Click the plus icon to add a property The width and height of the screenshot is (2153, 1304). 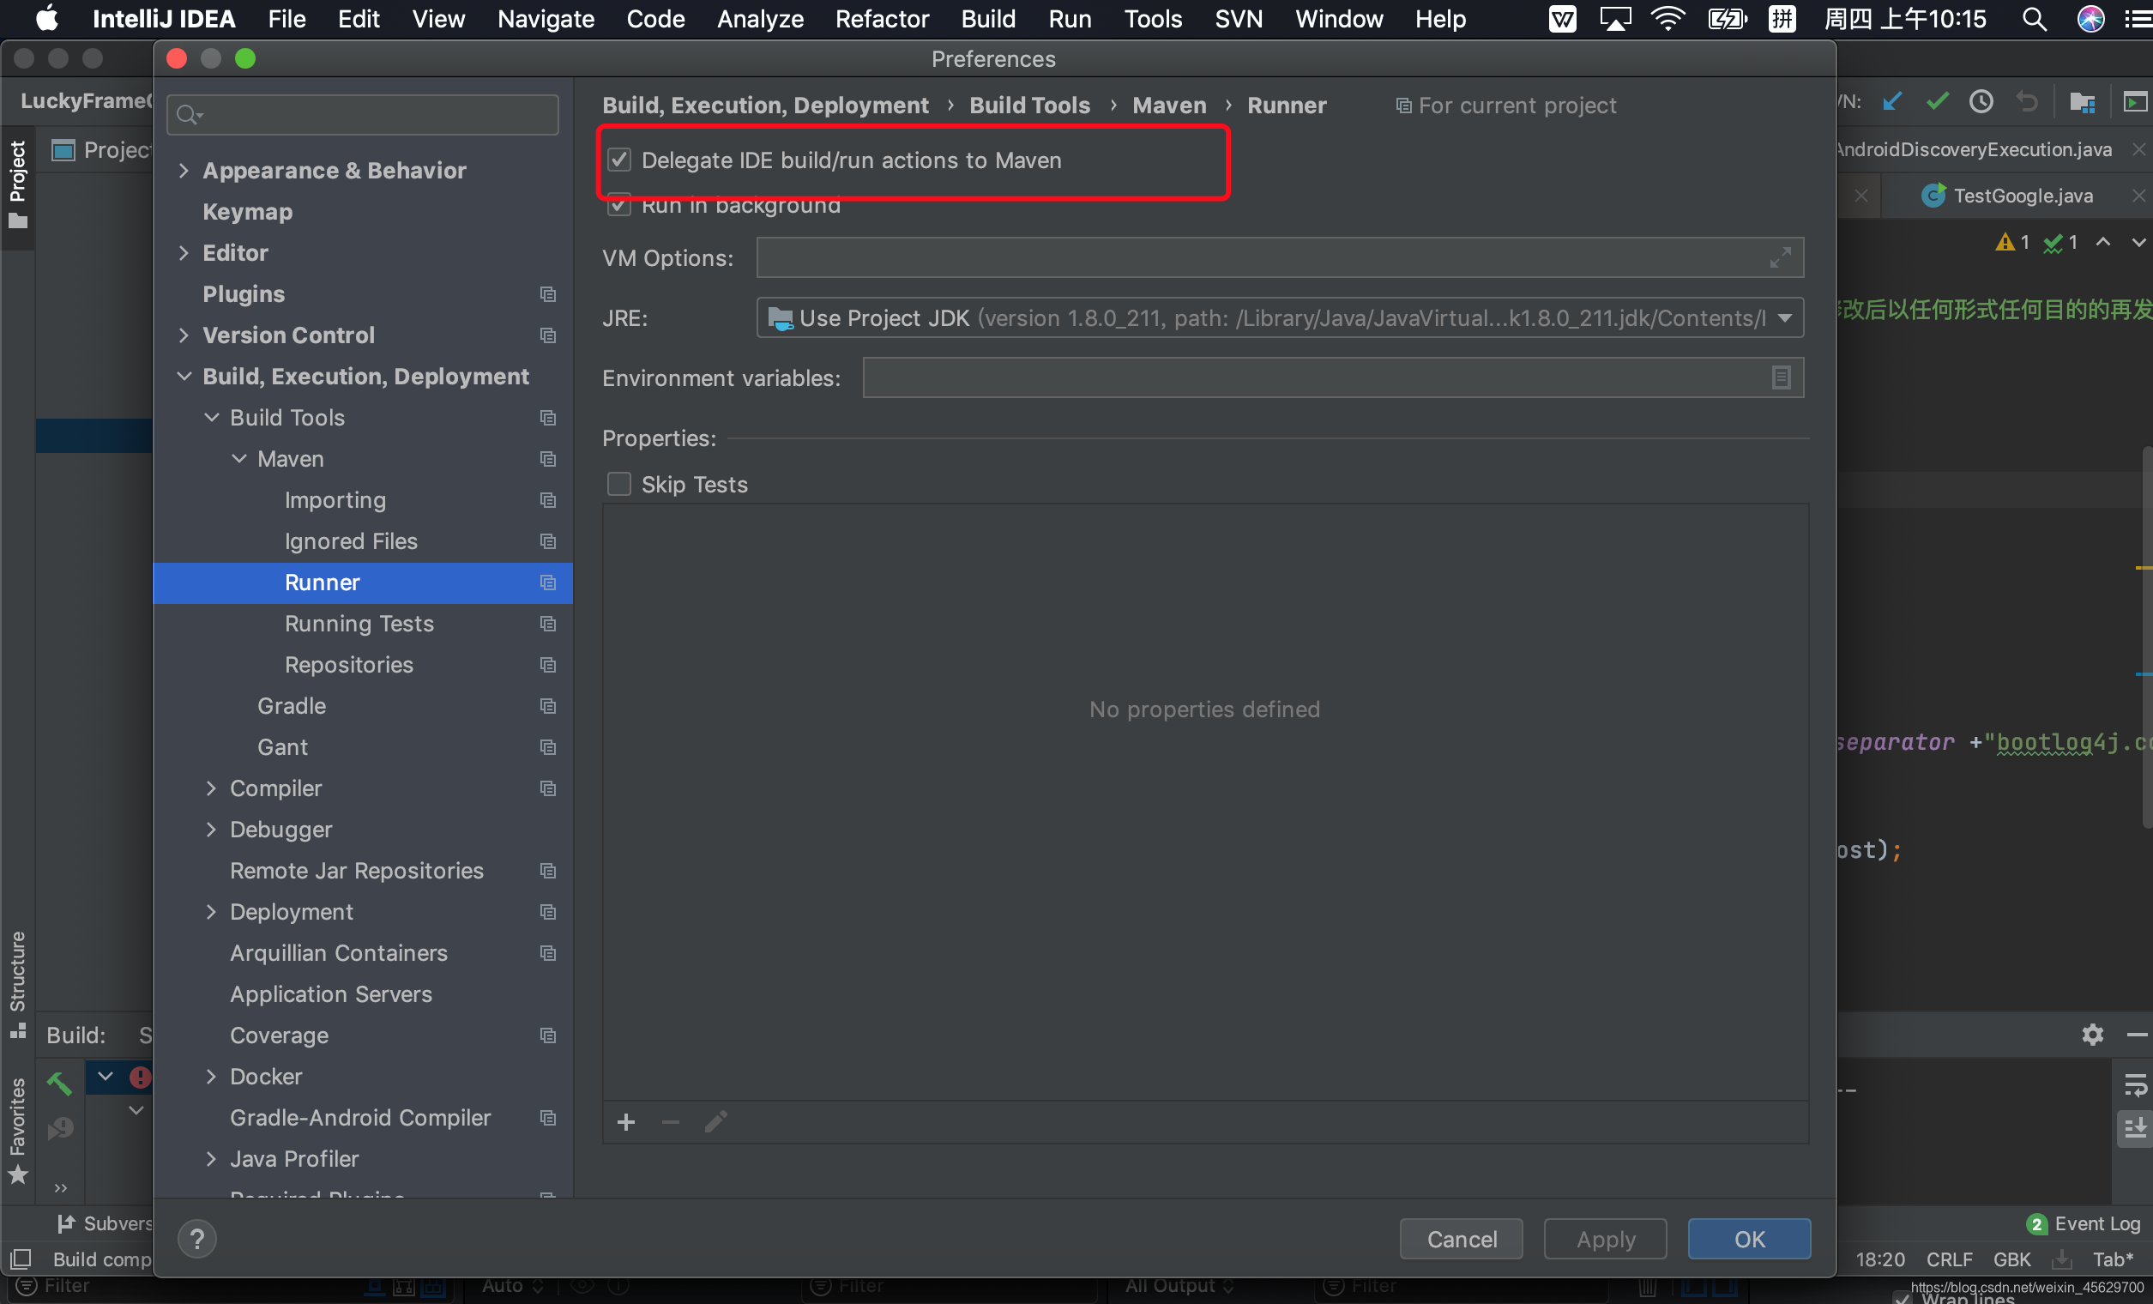coord(625,1121)
